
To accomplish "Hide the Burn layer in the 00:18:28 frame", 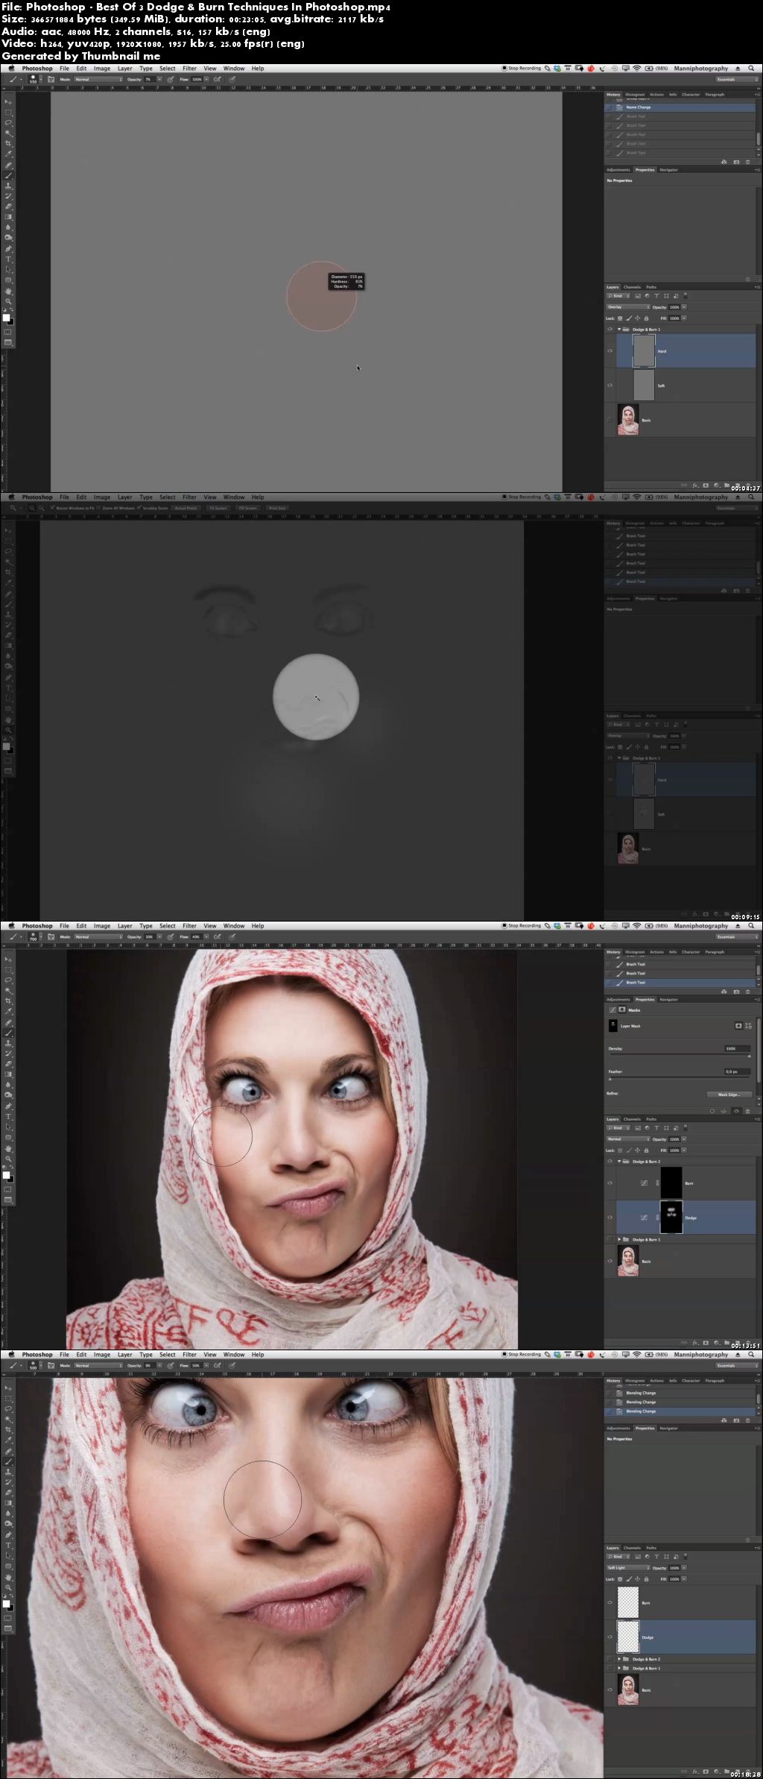I will point(610,1602).
